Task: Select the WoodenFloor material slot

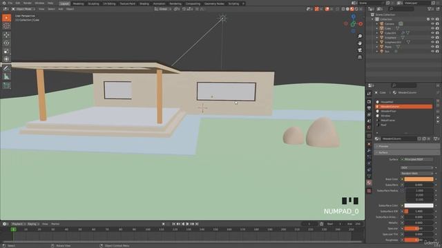Action: coord(404,111)
